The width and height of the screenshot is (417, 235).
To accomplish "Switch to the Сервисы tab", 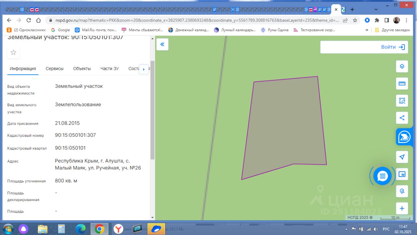I will point(54,69).
